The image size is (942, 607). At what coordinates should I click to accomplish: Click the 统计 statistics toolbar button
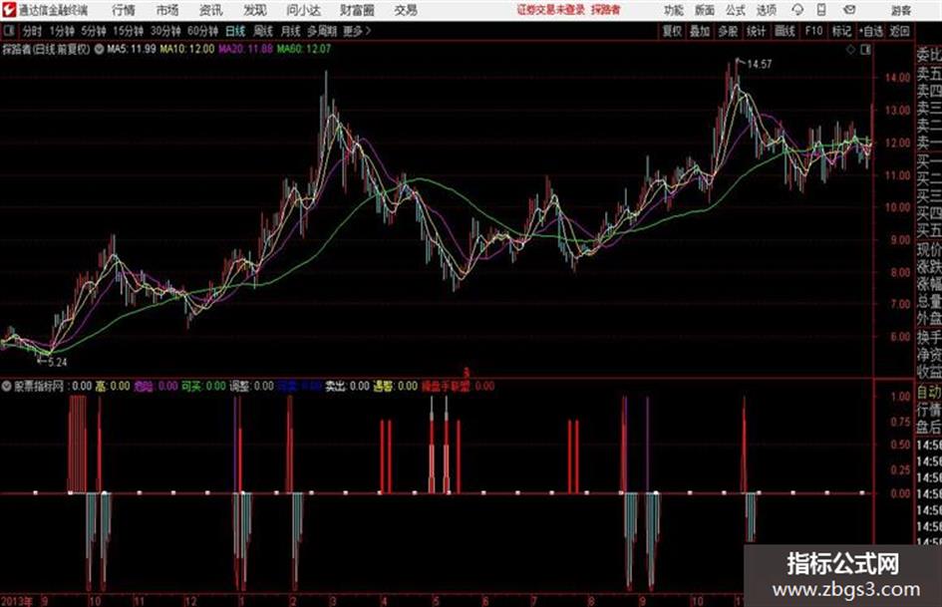click(x=756, y=31)
